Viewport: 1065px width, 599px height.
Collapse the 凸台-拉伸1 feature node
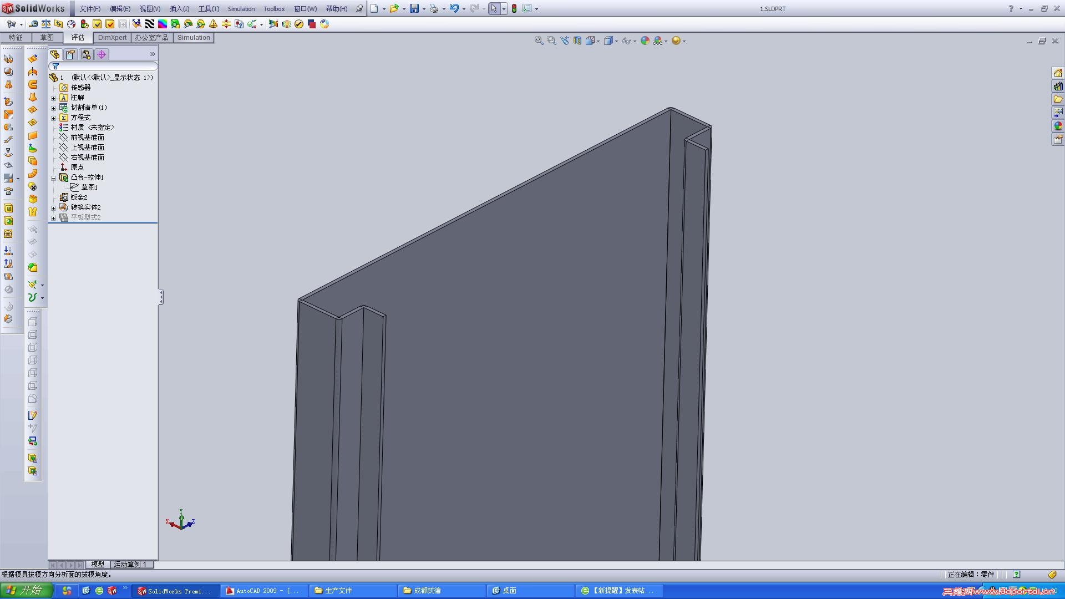coord(54,177)
